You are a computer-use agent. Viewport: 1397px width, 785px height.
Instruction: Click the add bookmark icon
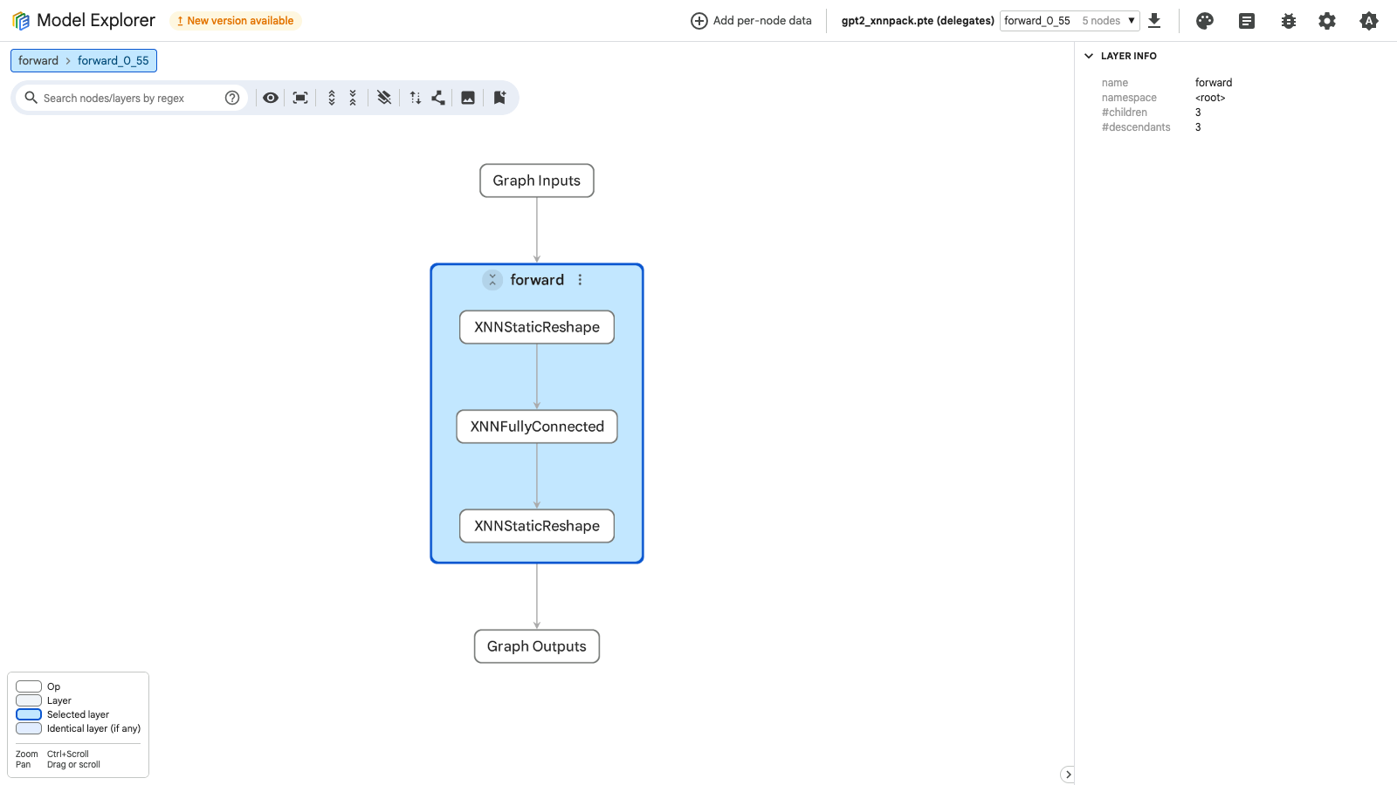click(x=499, y=98)
